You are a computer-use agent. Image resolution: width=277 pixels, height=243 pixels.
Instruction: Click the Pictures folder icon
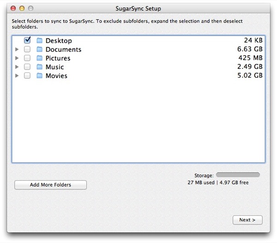(x=40, y=58)
